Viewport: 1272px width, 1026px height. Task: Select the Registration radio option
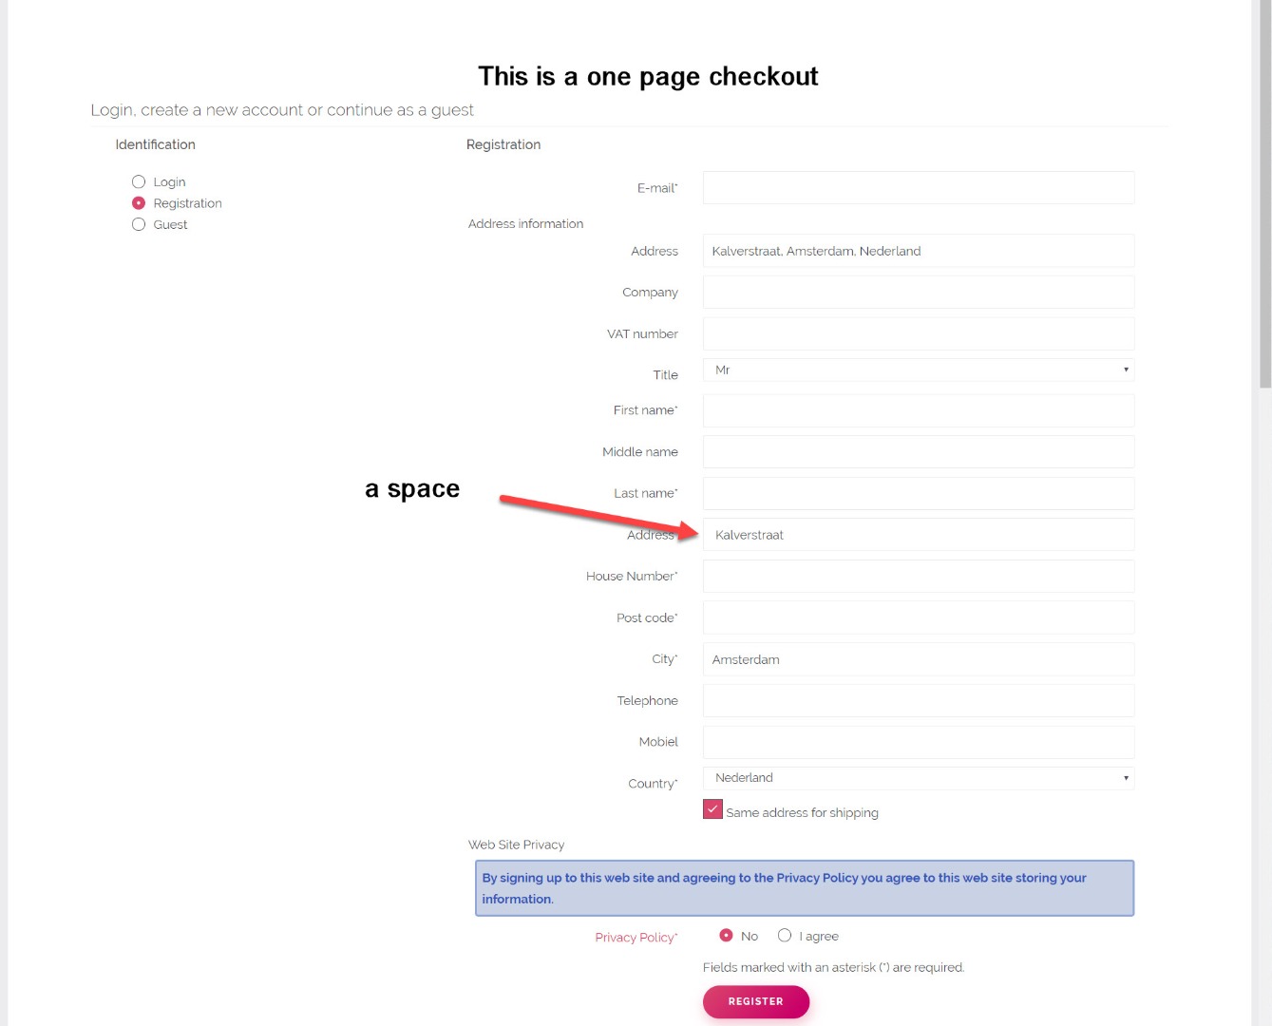point(139,203)
